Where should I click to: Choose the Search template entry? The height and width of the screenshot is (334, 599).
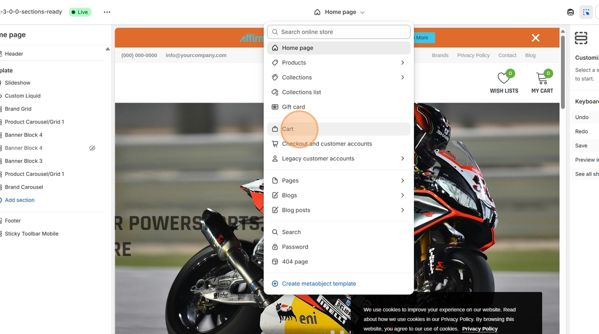339,232
